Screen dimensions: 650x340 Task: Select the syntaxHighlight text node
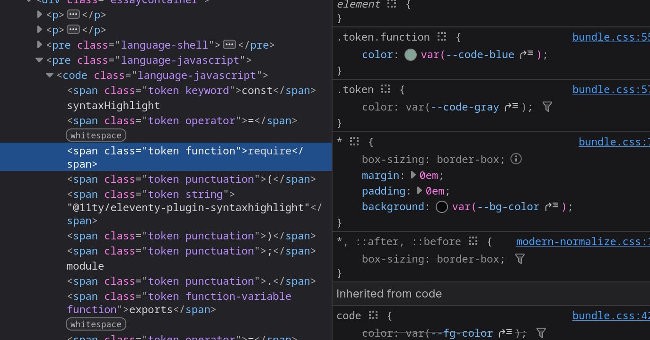pyautogui.click(x=114, y=105)
